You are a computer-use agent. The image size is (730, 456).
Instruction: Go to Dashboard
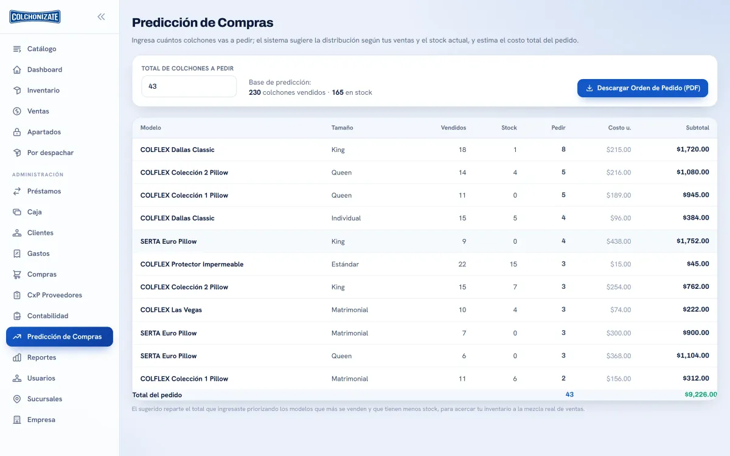(60, 69)
